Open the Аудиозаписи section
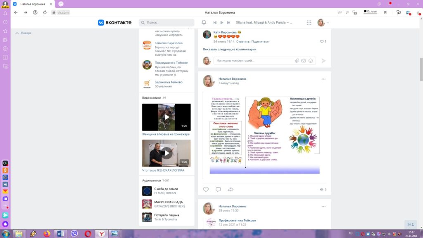Screen dimensions: 423x238 pos(152,181)
